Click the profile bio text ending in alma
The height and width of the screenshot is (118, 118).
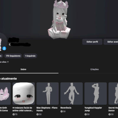point(4,62)
